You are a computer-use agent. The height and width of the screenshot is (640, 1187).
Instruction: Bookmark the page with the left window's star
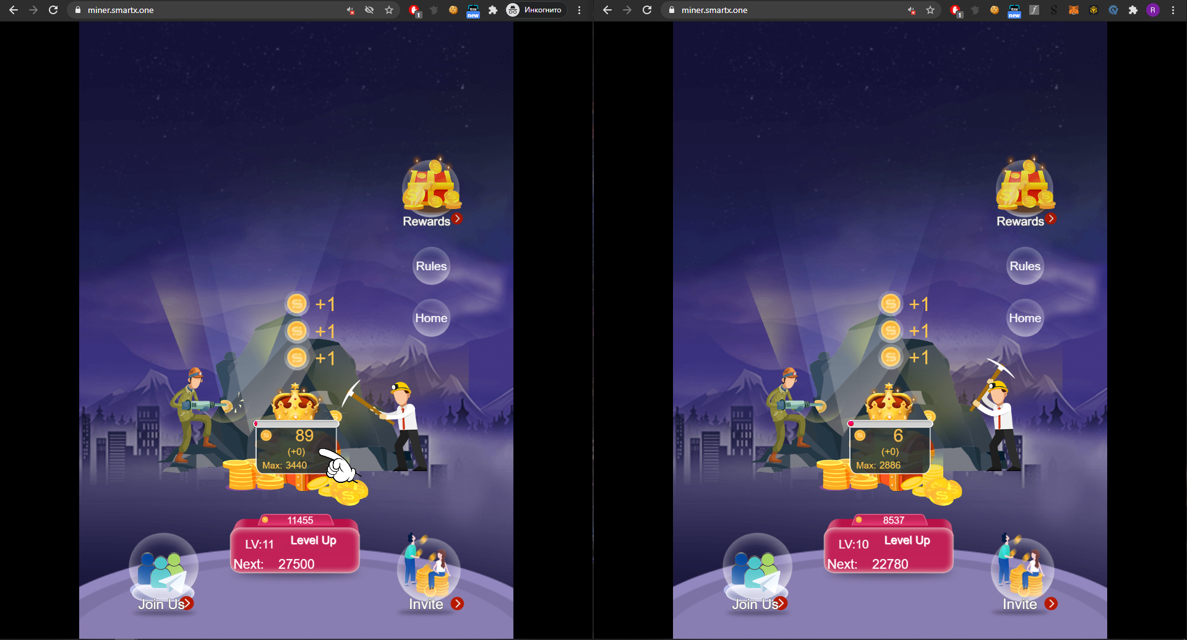pyautogui.click(x=389, y=10)
